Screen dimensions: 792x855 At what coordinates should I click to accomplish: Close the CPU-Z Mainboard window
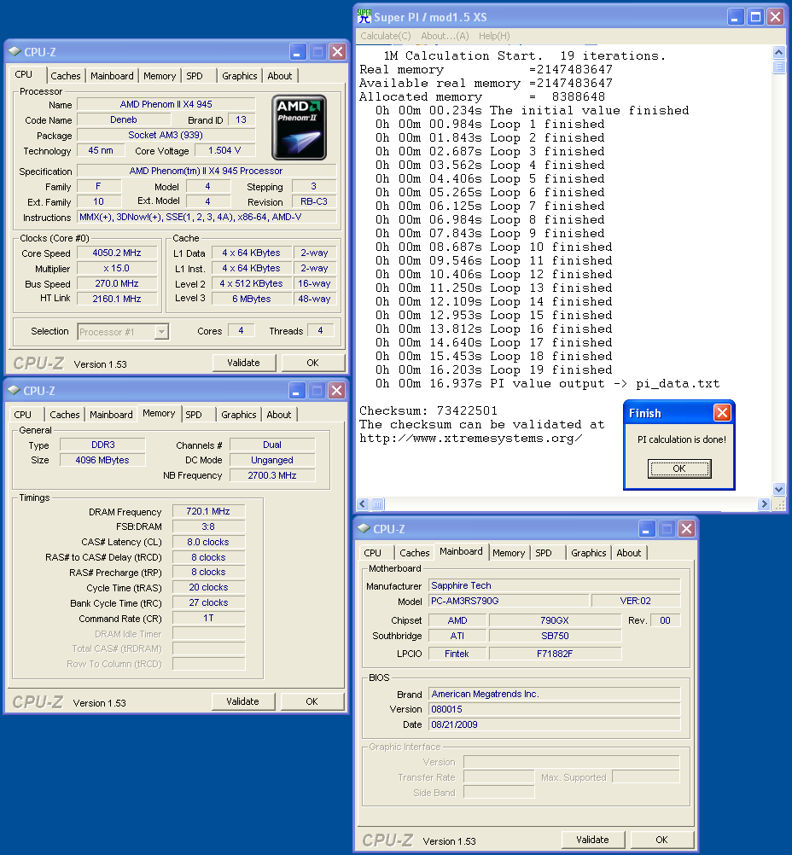[687, 528]
